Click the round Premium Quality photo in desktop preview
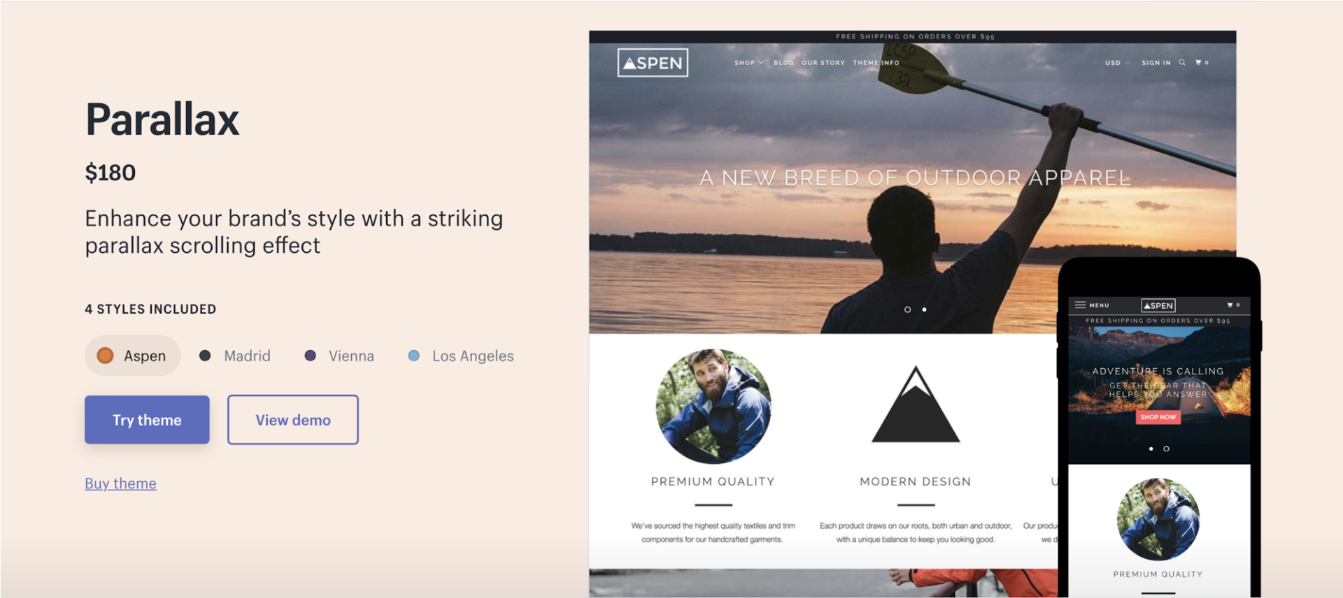The height and width of the screenshot is (598, 1343). (x=713, y=406)
